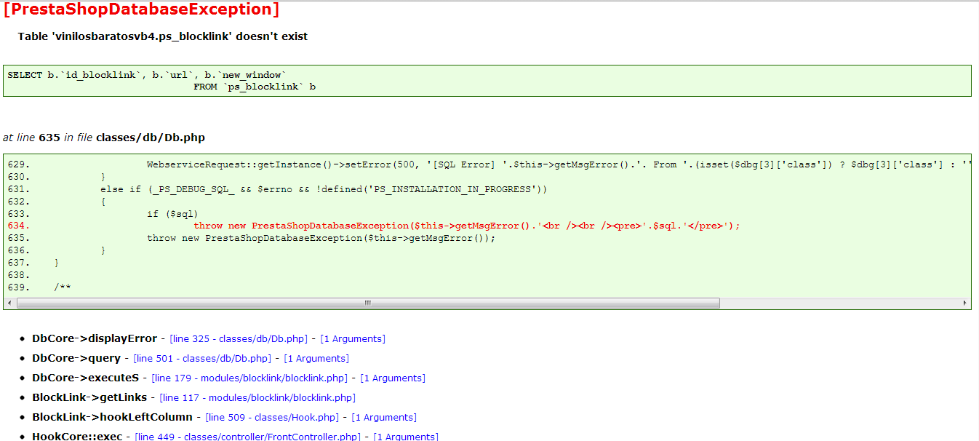Image resolution: width=979 pixels, height=441 pixels.
Task: Open the line 501 classes/db/Db.php link
Action: [202, 359]
